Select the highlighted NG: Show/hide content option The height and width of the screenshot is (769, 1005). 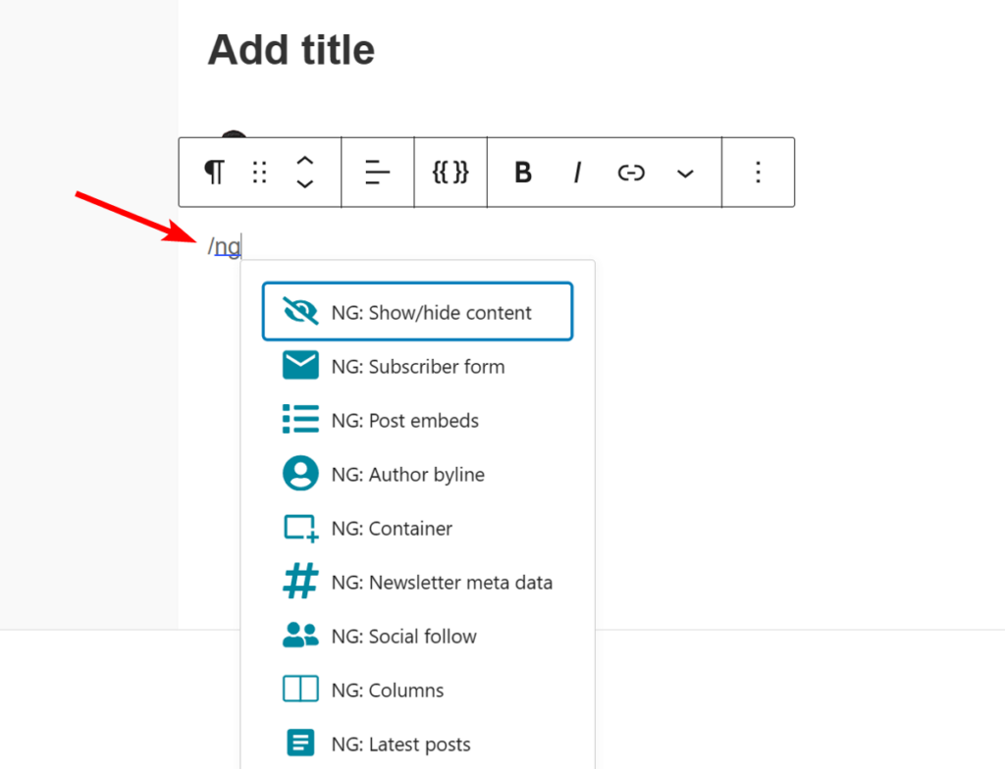(417, 311)
